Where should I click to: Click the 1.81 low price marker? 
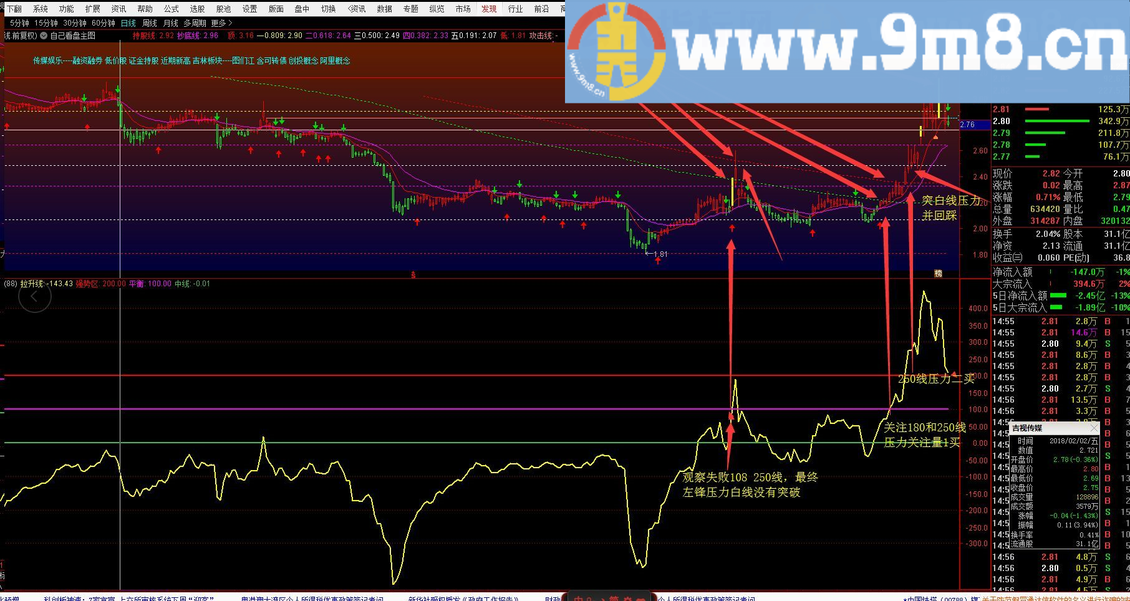pyautogui.click(x=659, y=254)
